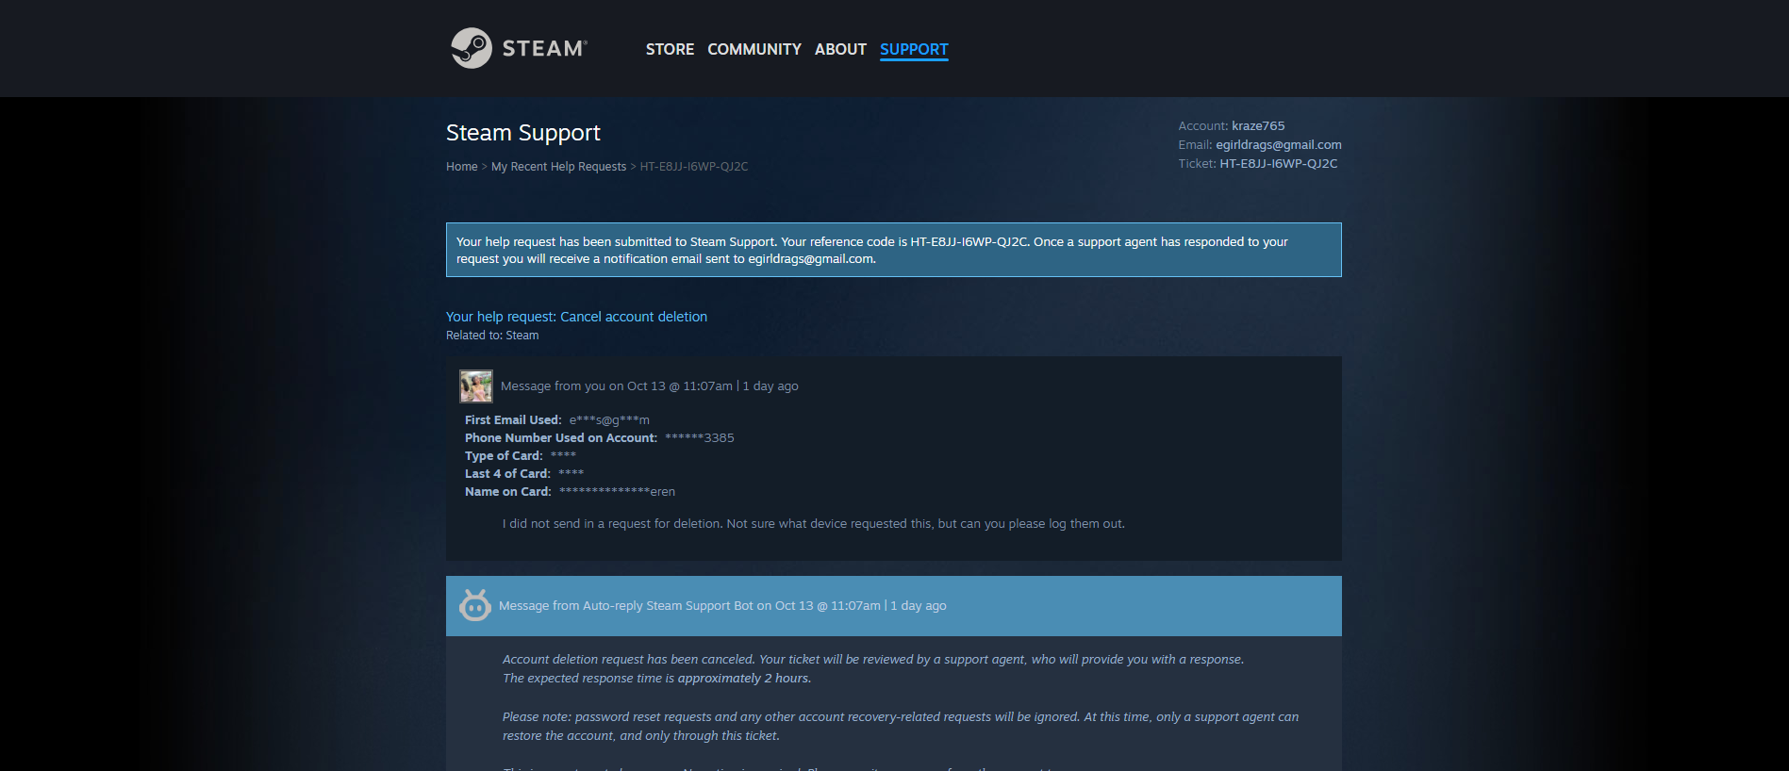Click the Name on Card row
Image resolution: width=1789 pixels, height=771 pixels.
(570, 492)
